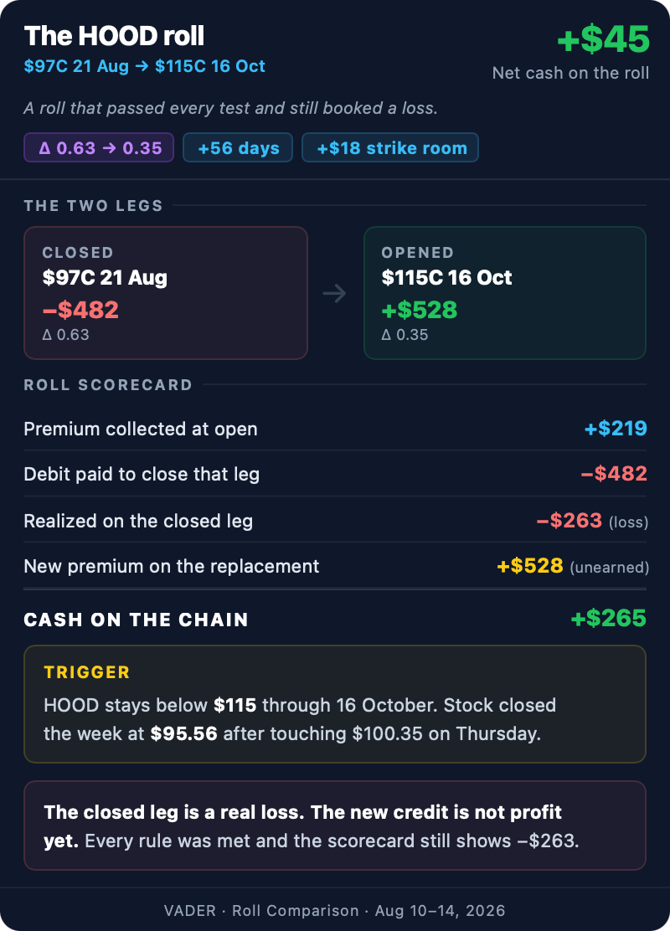Select the Premium collected at open row
The width and height of the screenshot is (670, 931).
335,429
